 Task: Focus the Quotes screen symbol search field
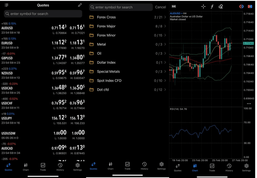coord(43,14)
